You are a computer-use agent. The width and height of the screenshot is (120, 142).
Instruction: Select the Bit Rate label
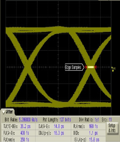(11, 120)
